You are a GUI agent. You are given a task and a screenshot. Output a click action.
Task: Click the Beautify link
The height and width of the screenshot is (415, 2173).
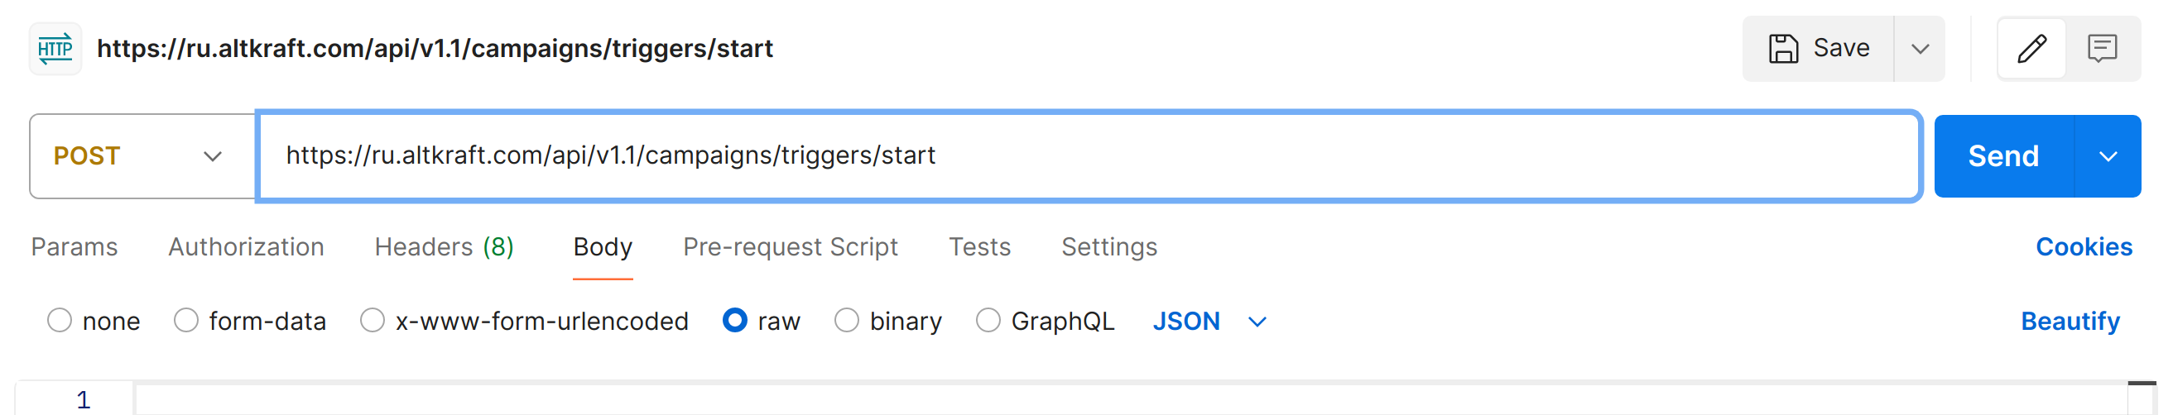[2070, 322]
